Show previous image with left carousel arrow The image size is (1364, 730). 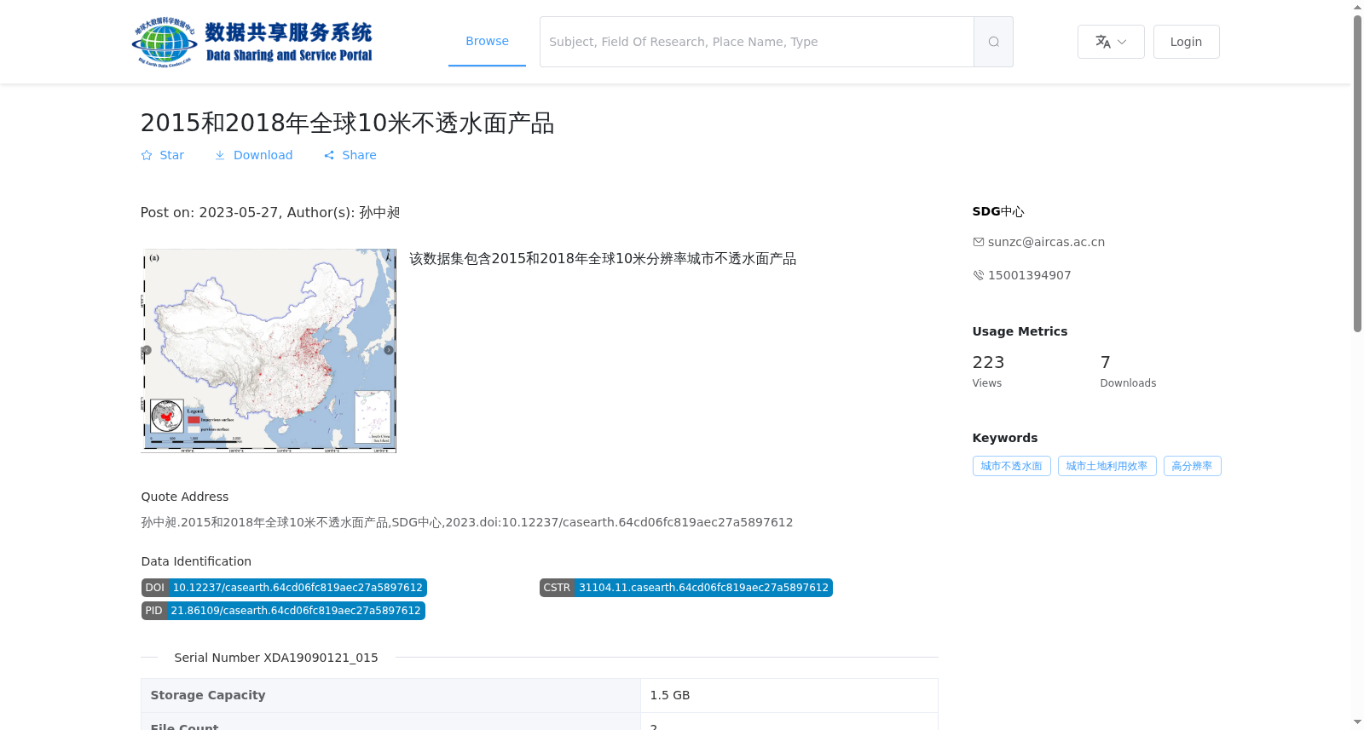pos(147,350)
